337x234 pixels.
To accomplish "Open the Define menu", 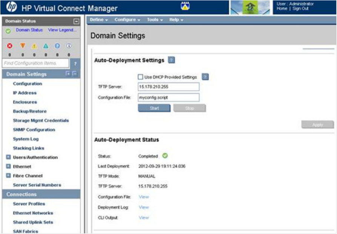I will [99, 20].
